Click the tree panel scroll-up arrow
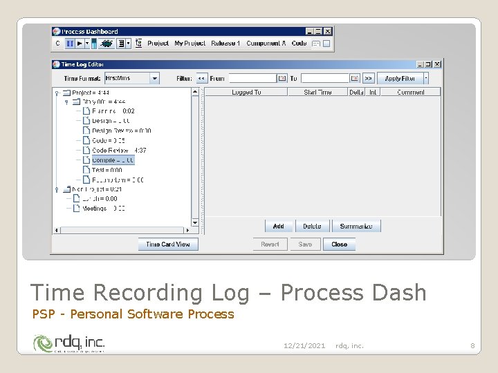 [195, 92]
